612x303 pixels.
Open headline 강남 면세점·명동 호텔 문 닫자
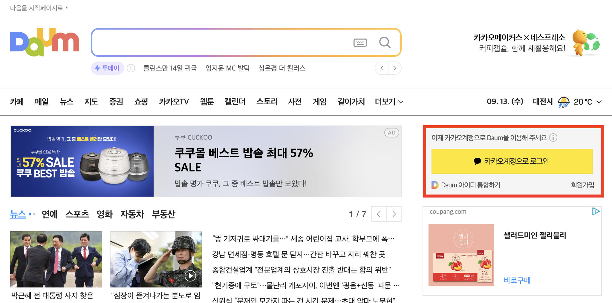[x=299, y=254]
